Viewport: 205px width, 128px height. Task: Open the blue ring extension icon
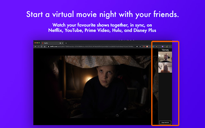click(153, 46)
